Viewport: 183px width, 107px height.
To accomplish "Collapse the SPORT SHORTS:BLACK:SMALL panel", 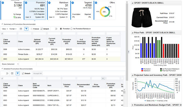I will [133, 3].
